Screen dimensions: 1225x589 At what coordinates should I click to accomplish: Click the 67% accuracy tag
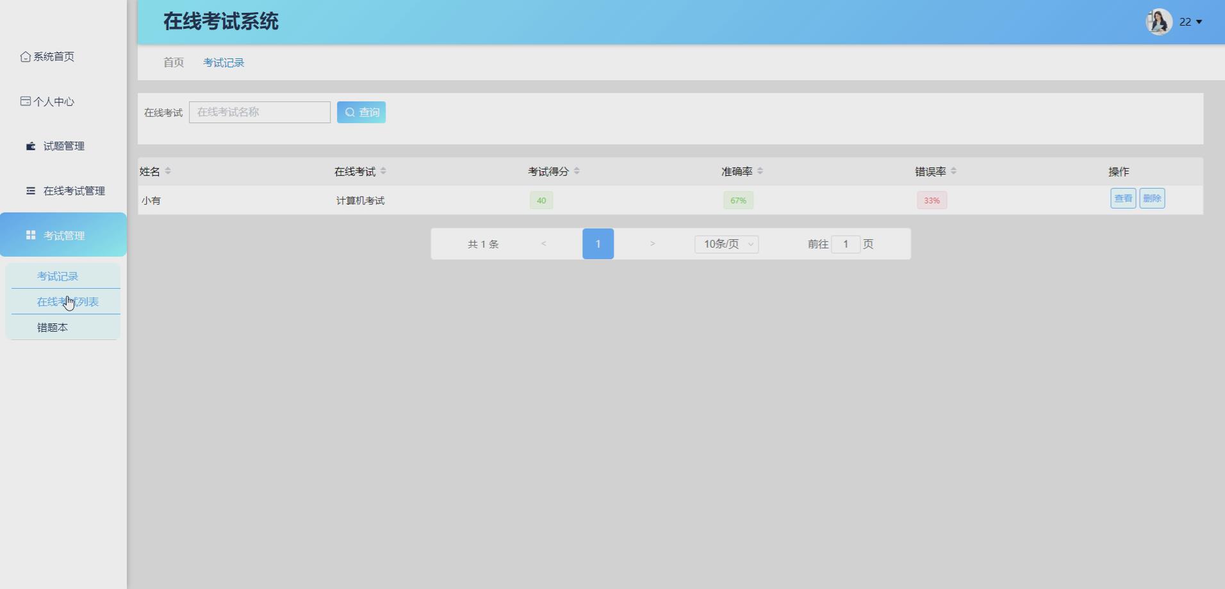[738, 200]
